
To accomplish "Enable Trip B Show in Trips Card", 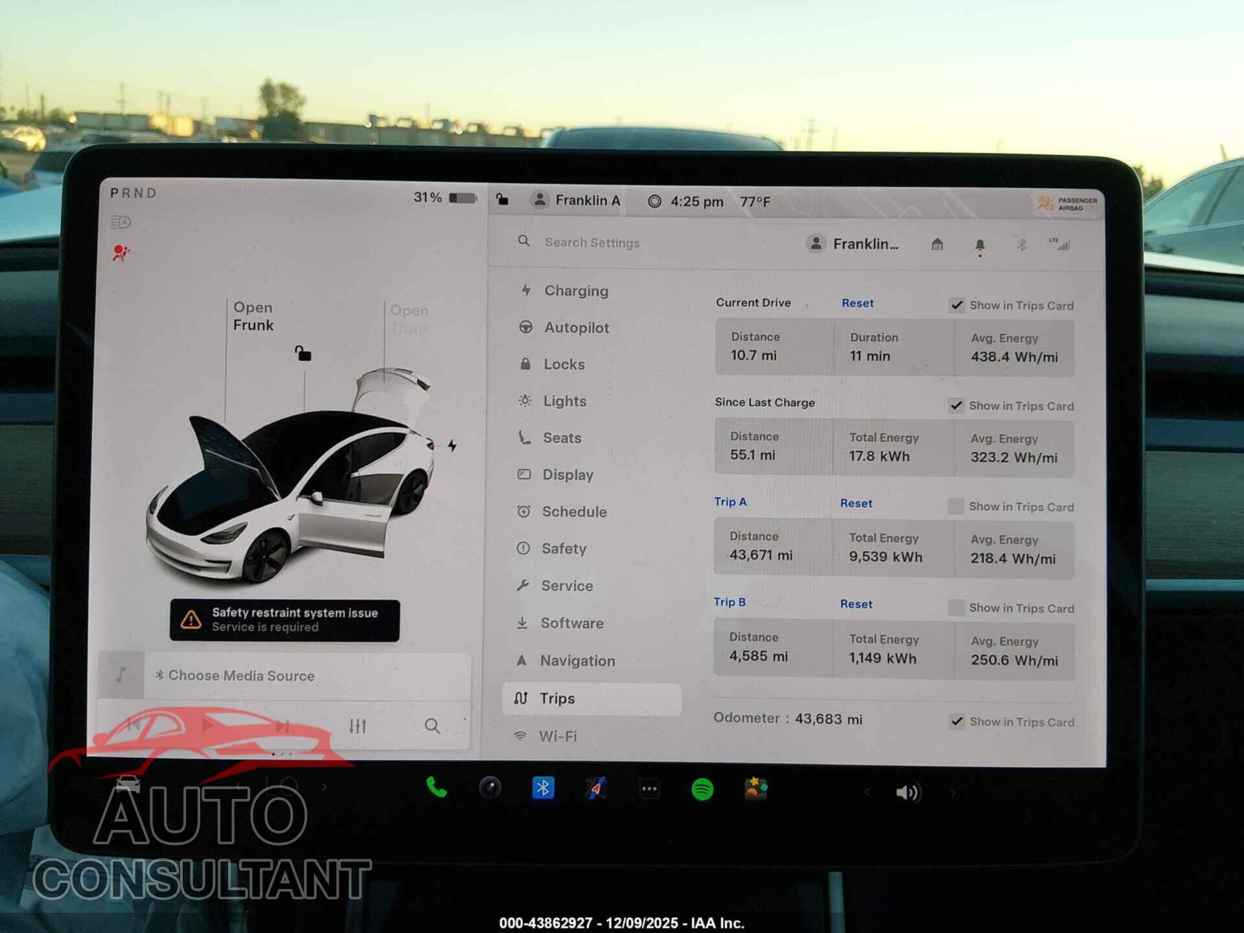I will [955, 607].
